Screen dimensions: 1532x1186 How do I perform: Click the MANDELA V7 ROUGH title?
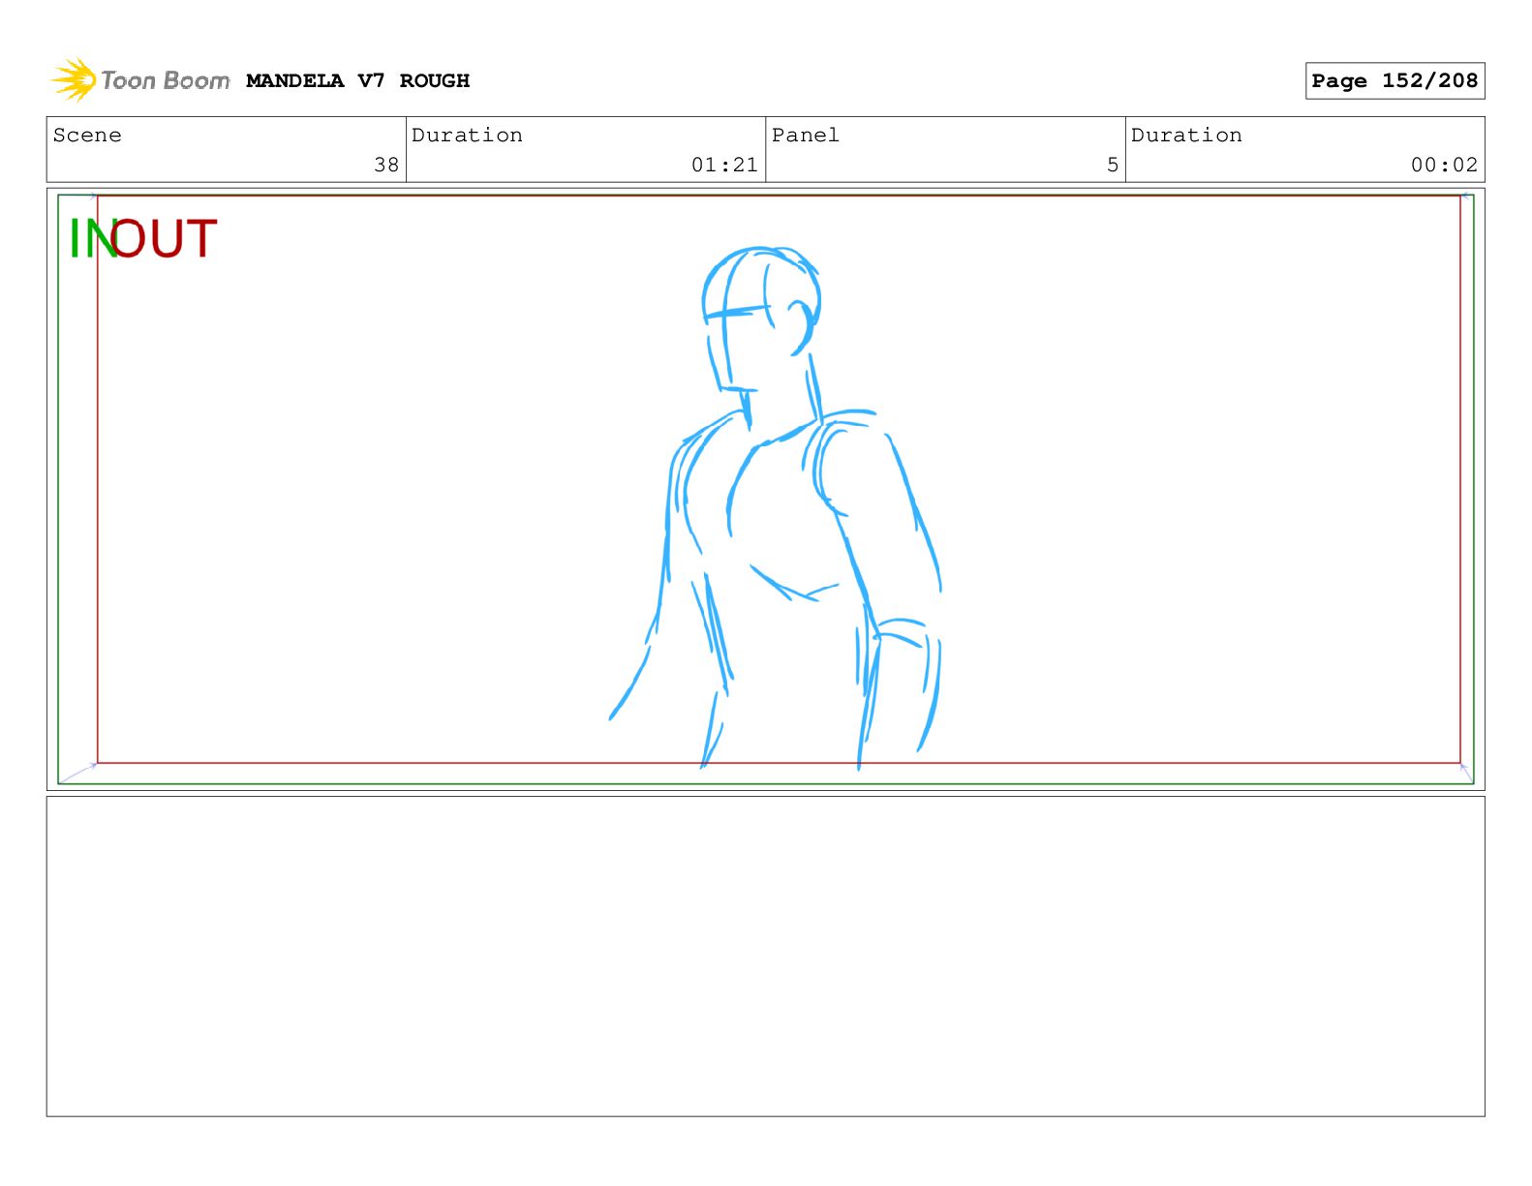[x=357, y=80]
